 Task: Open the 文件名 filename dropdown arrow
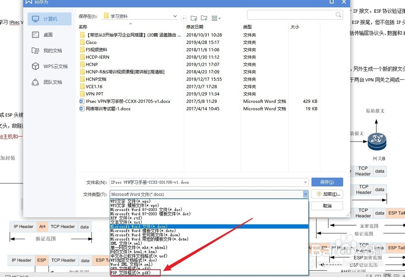tap(306, 182)
